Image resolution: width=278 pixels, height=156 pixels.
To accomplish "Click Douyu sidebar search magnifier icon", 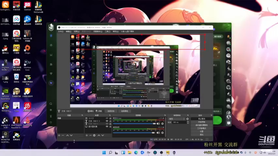I will [x=51, y=104].
